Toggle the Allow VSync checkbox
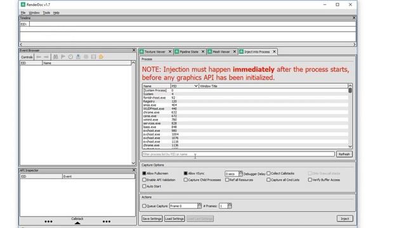The width and height of the screenshot is (406, 228). coord(185,173)
